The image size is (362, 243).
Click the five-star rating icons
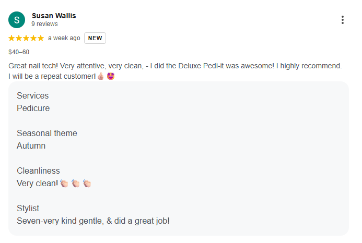point(26,38)
